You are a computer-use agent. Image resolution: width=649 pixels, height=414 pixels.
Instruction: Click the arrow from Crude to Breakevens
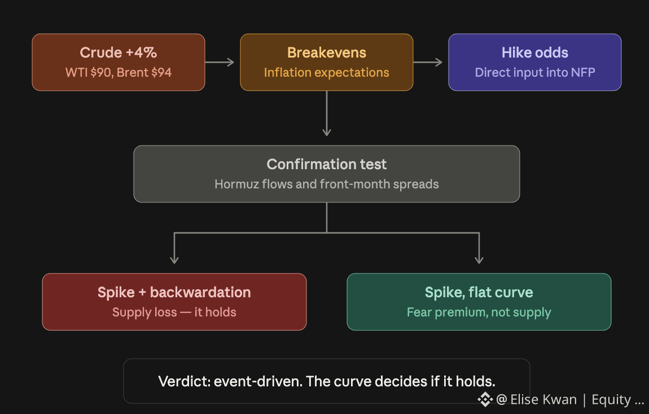pos(220,63)
